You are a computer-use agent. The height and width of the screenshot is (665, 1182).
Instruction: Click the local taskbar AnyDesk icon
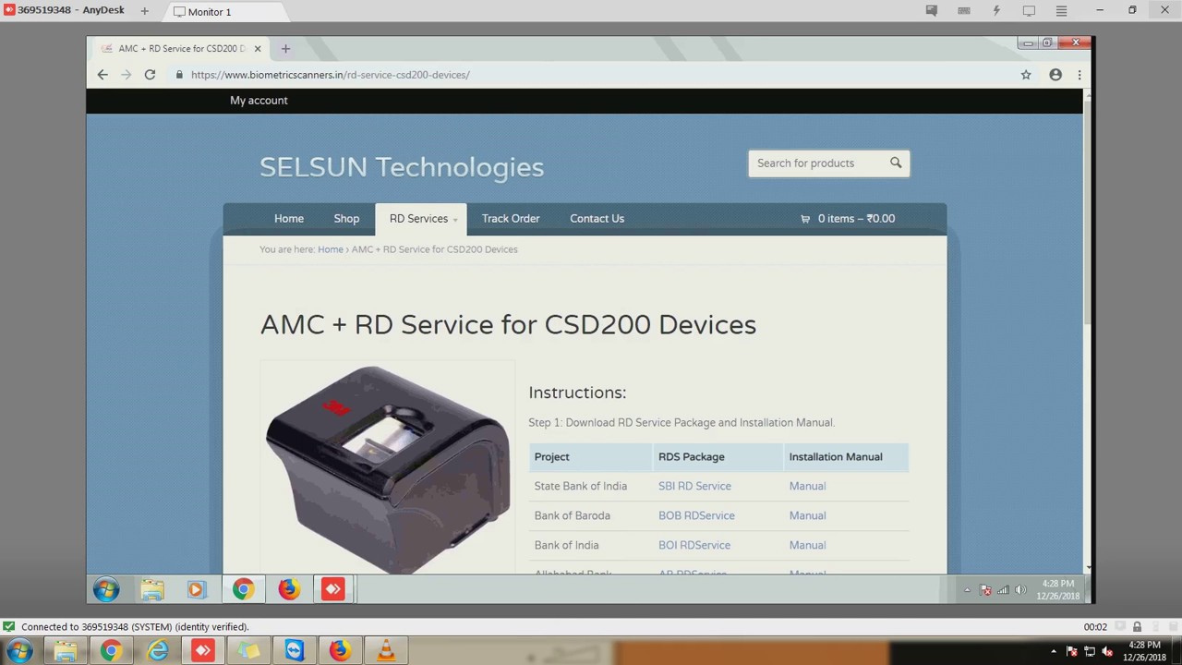[x=202, y=651]
